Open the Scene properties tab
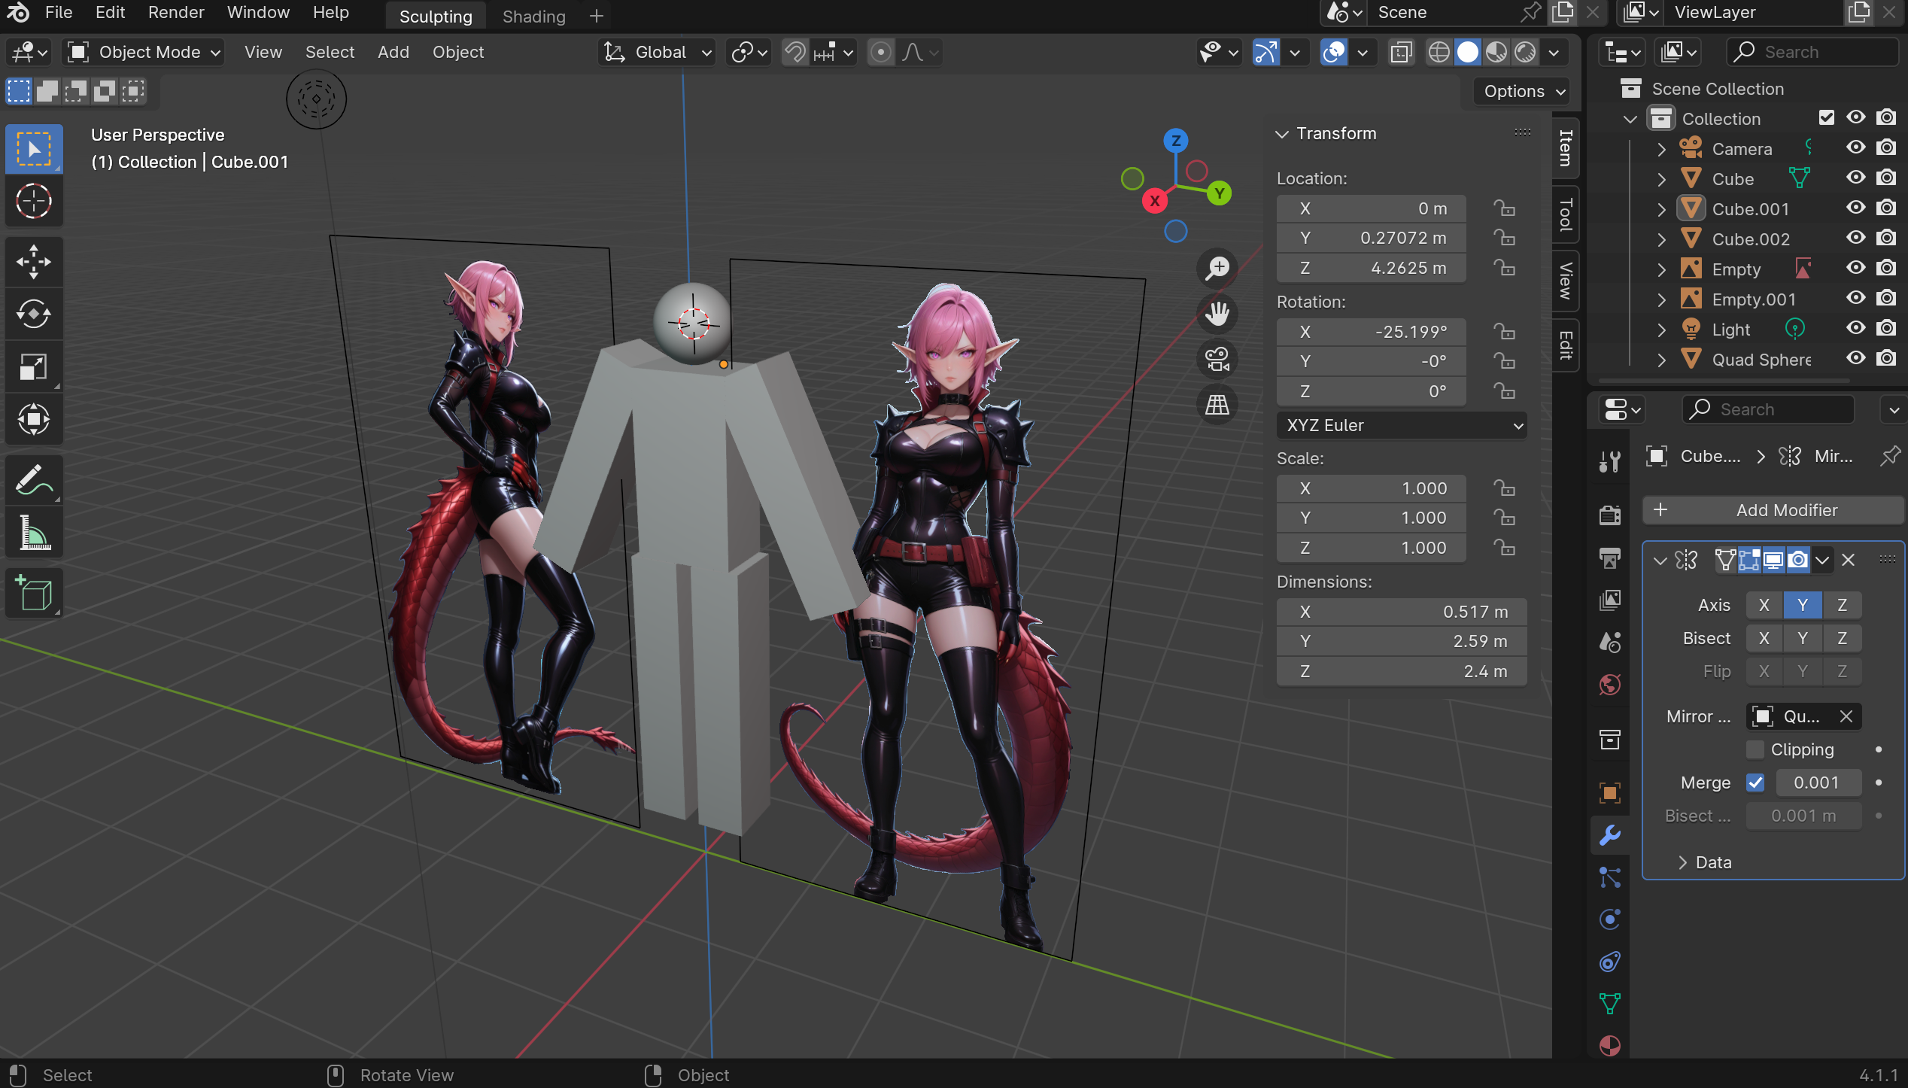The width and height of the screenshot is (1908, 1088). tap(1610, 642)
